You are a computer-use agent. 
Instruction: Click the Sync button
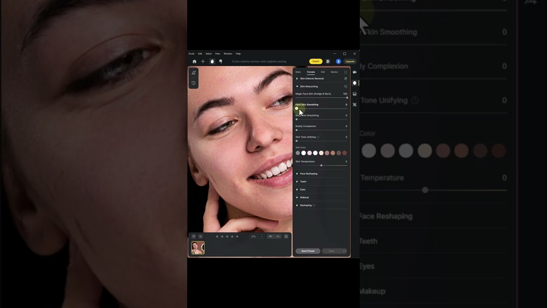click(332, 251)
